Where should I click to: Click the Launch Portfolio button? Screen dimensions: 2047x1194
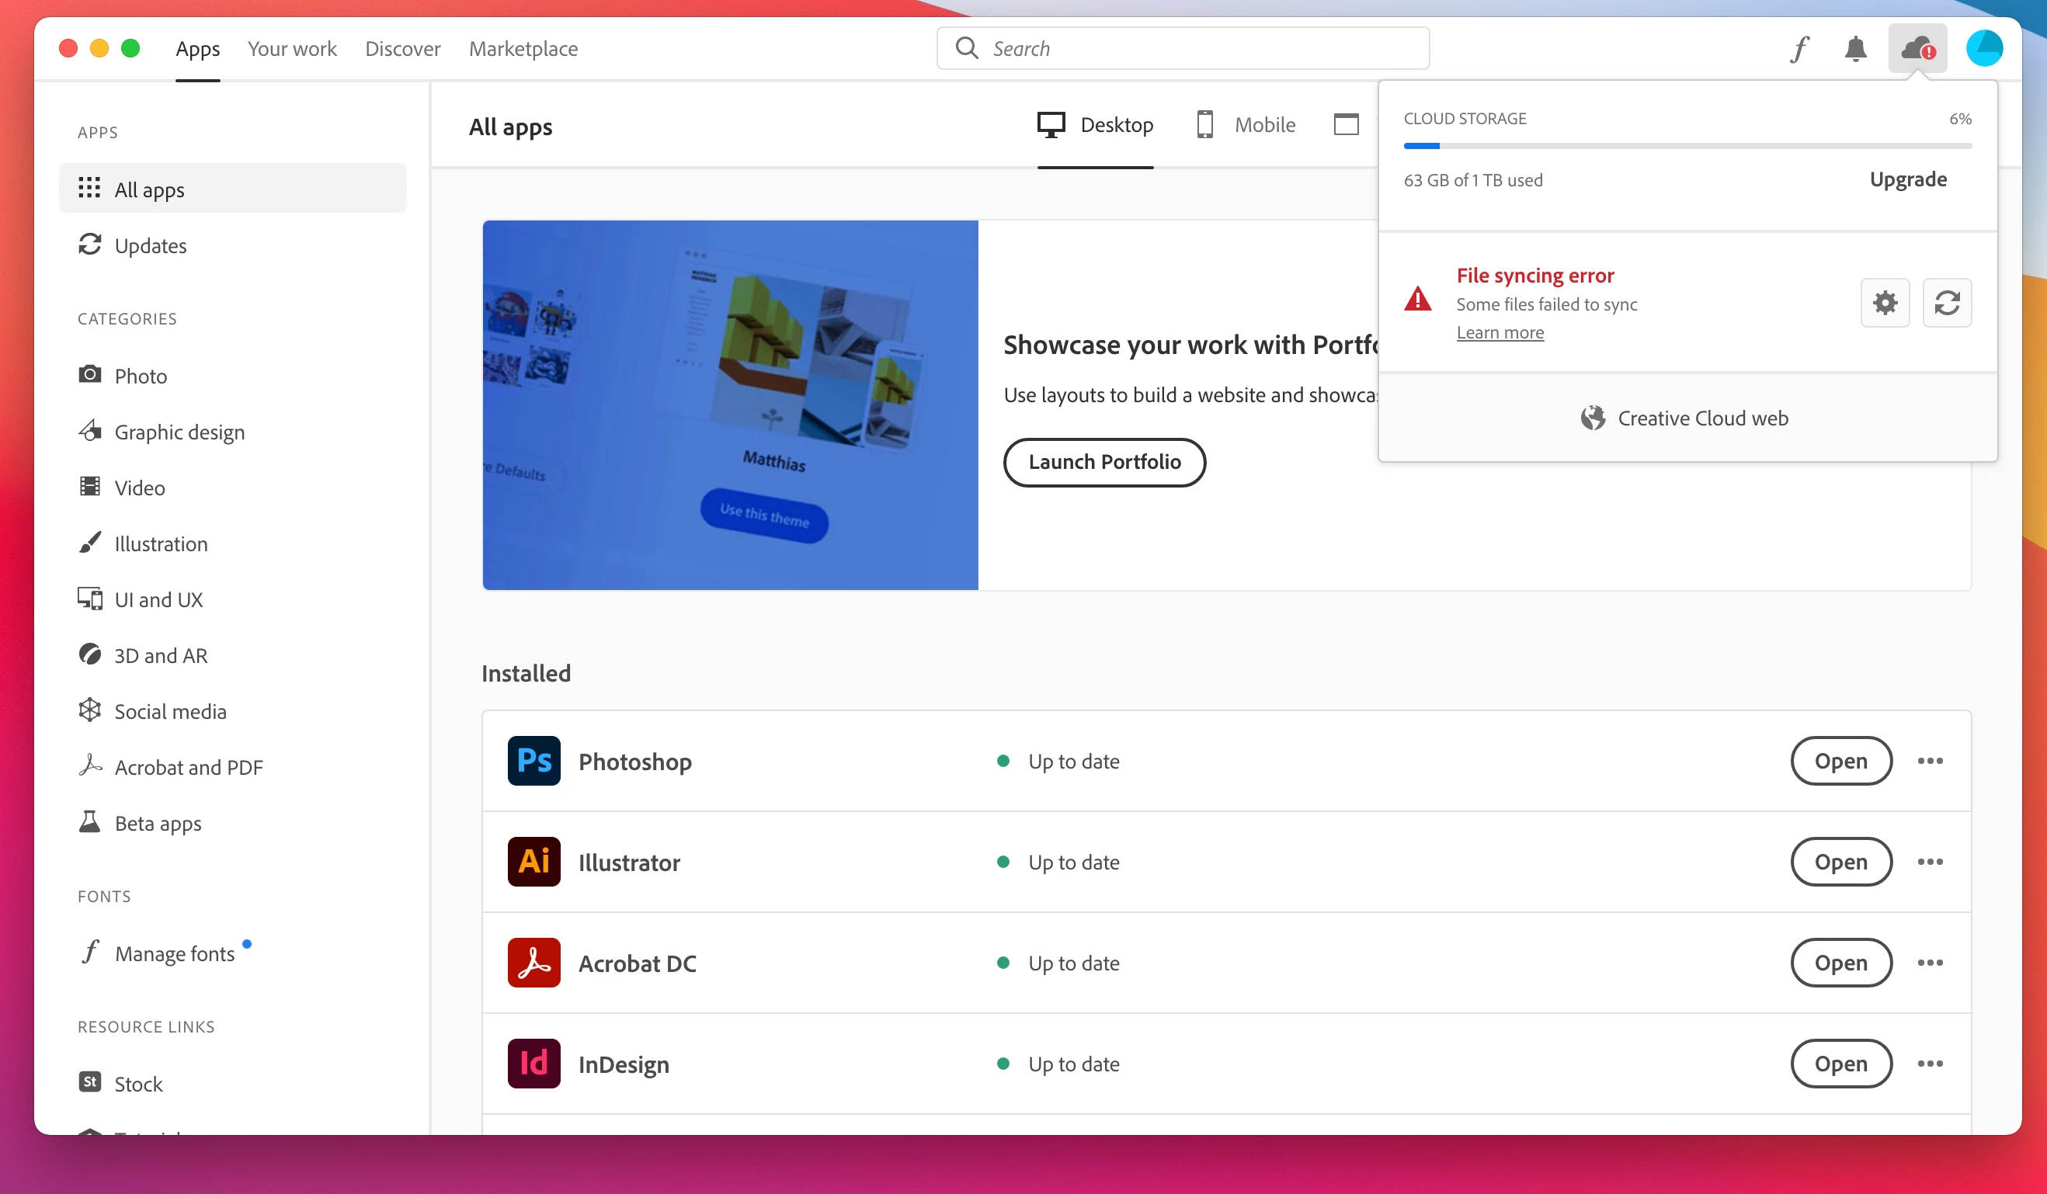coord(1104,462)
